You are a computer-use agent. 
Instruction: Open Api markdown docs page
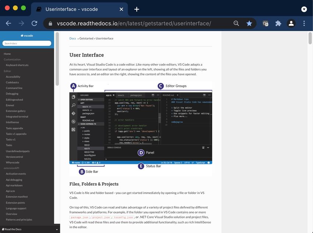(14, 185)
